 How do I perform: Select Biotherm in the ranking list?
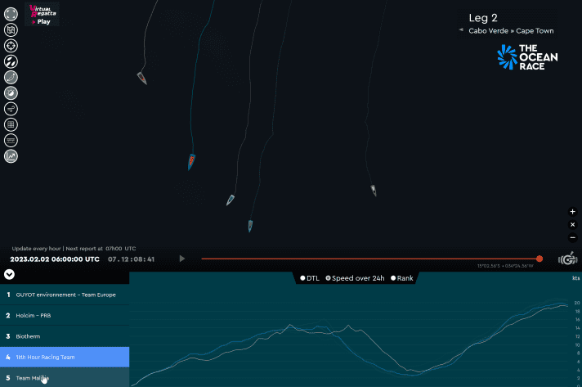pyautogui.click(x=65, y=336)
